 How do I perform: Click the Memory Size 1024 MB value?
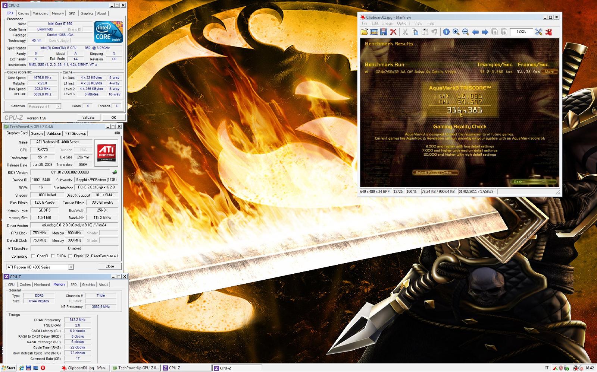(44, 217)
